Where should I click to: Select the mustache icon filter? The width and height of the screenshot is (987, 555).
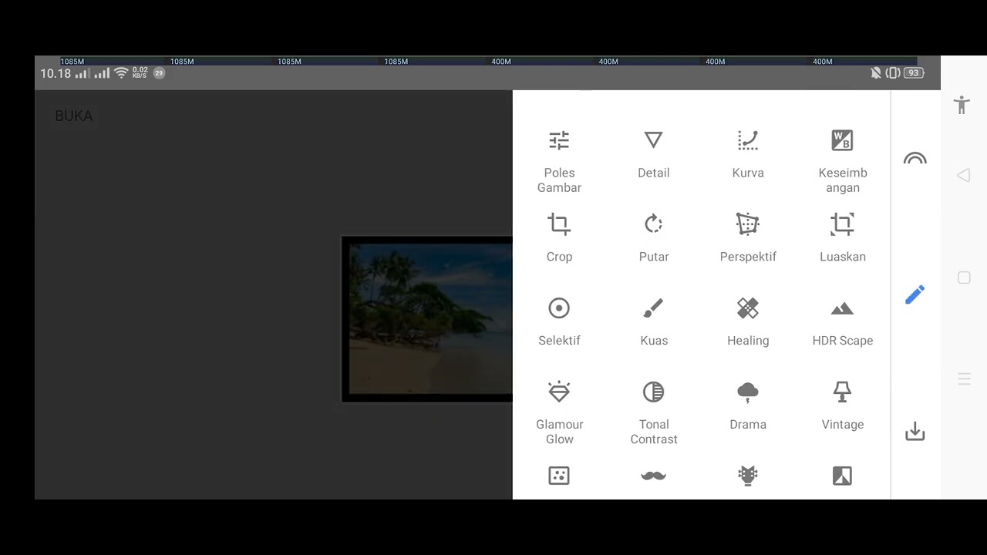pos(654,476)
